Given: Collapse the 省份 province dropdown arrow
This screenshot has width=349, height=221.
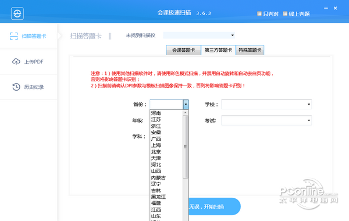Looking at the screenshot, I should click(186, 104).
